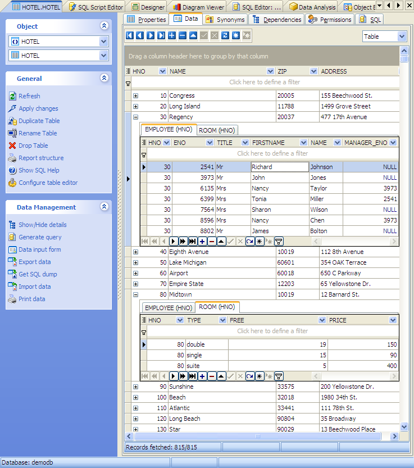Save bookmark using the main toolbar star icon
Image resolution: width=414 pixels, height=468 pixels.
(236, 35)
